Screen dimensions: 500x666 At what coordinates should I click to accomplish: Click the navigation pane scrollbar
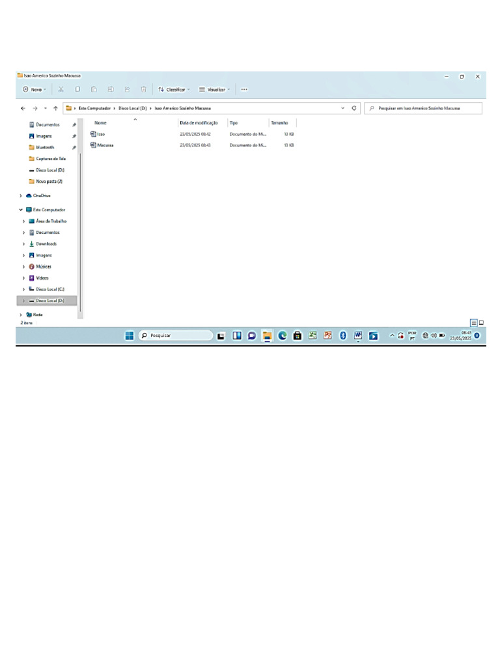pos(79,233)
